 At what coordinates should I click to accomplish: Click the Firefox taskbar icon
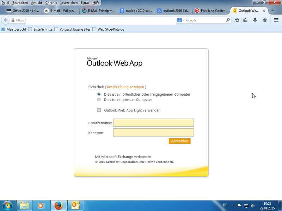coord(59,206)
